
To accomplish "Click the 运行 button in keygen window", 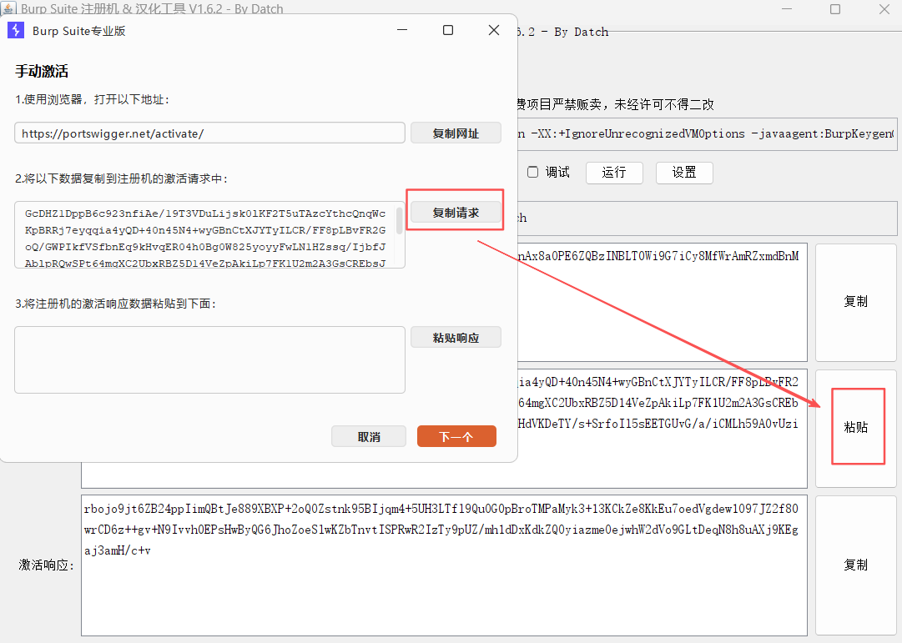I will pos(614,173).
